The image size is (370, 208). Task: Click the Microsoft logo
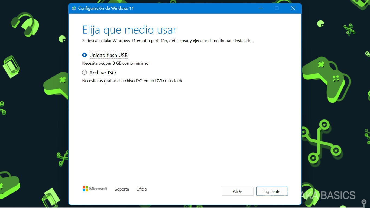click(x=95, y=189)
